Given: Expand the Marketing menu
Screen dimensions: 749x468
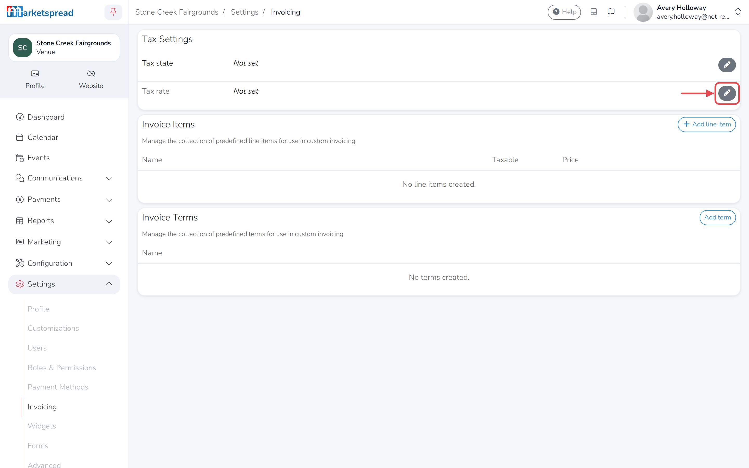Looking at the screenshot, I should tap(64, 242).
